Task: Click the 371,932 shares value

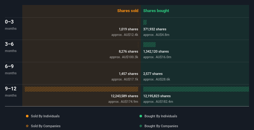Action: (x=155, y=29)
